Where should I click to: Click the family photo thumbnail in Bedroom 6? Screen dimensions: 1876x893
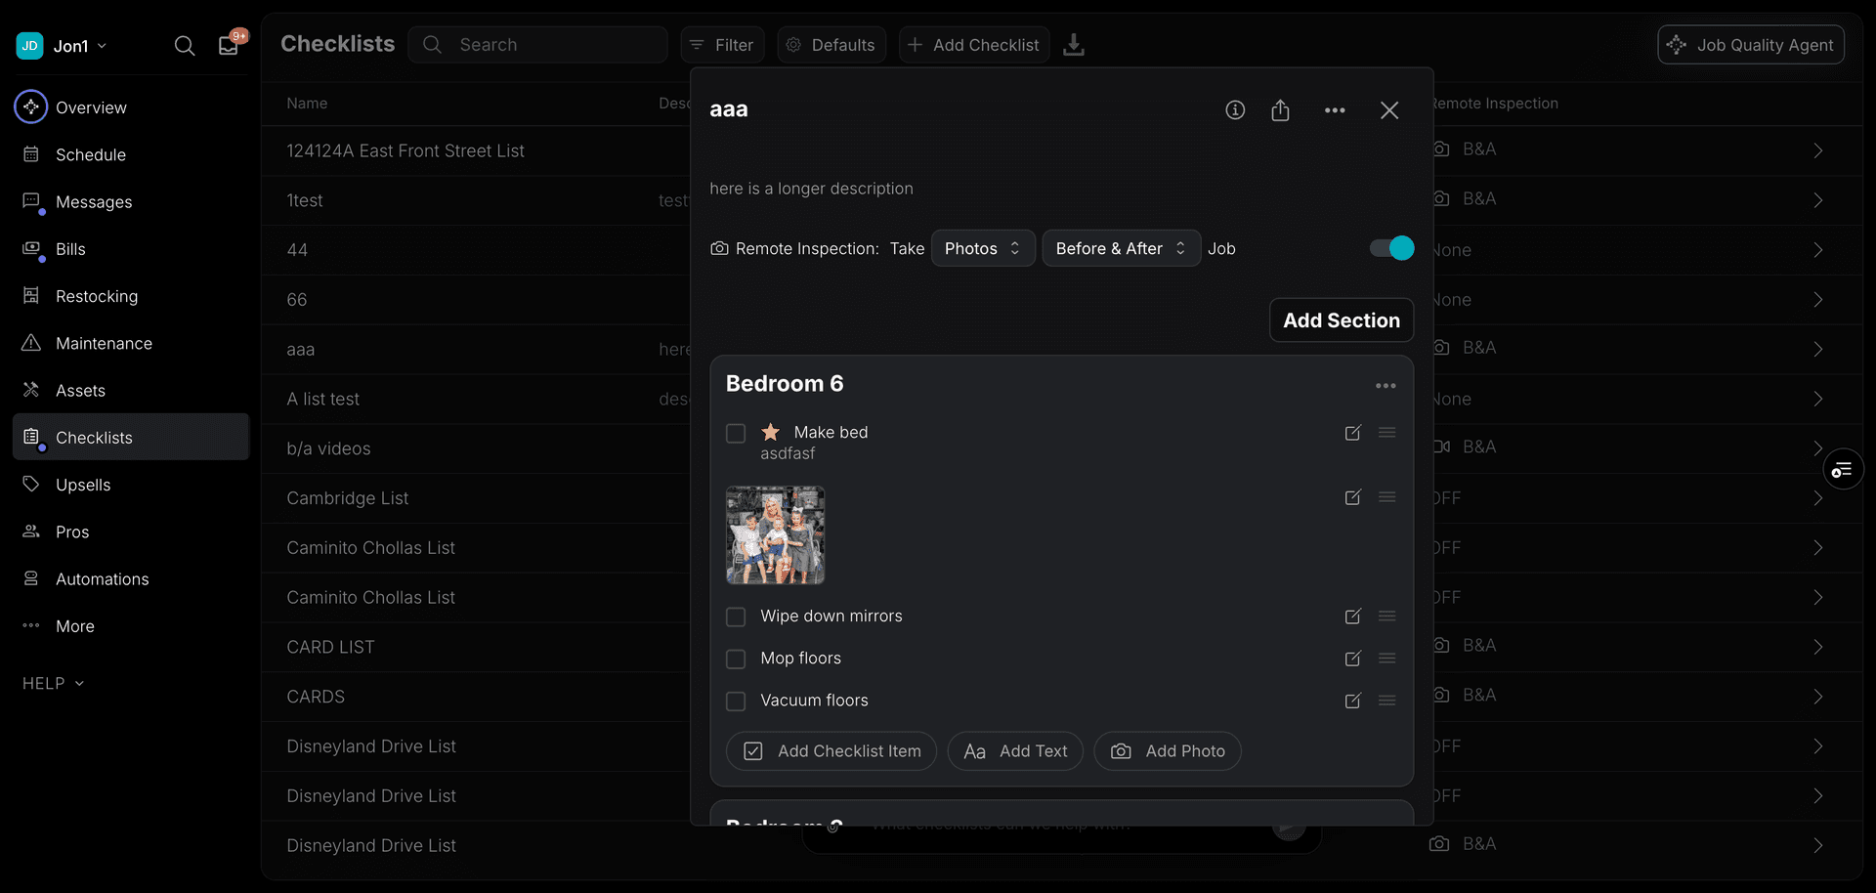[775, 534]
